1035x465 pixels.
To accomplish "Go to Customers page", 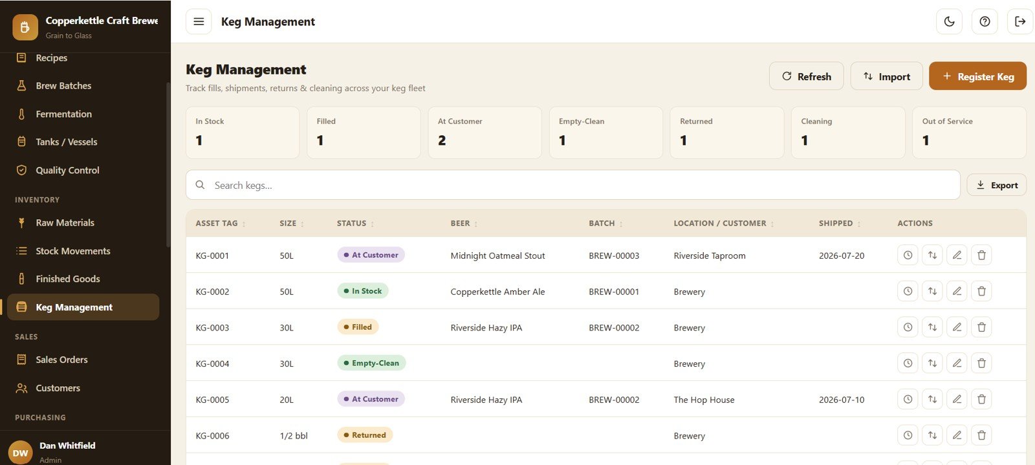I will [83, 388].
